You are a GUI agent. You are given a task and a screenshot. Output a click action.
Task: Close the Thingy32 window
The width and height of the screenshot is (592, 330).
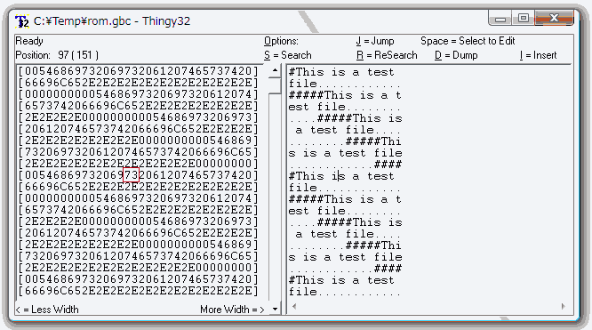(x=554, y=18)
